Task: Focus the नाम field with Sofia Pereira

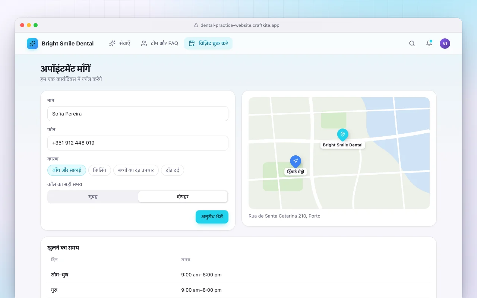Action: click(x=138, y=114)
